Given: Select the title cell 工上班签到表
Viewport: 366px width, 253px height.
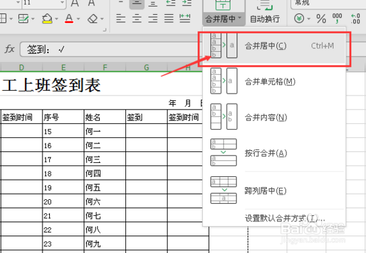Looking at the screenshot, I should coord(102,84).
